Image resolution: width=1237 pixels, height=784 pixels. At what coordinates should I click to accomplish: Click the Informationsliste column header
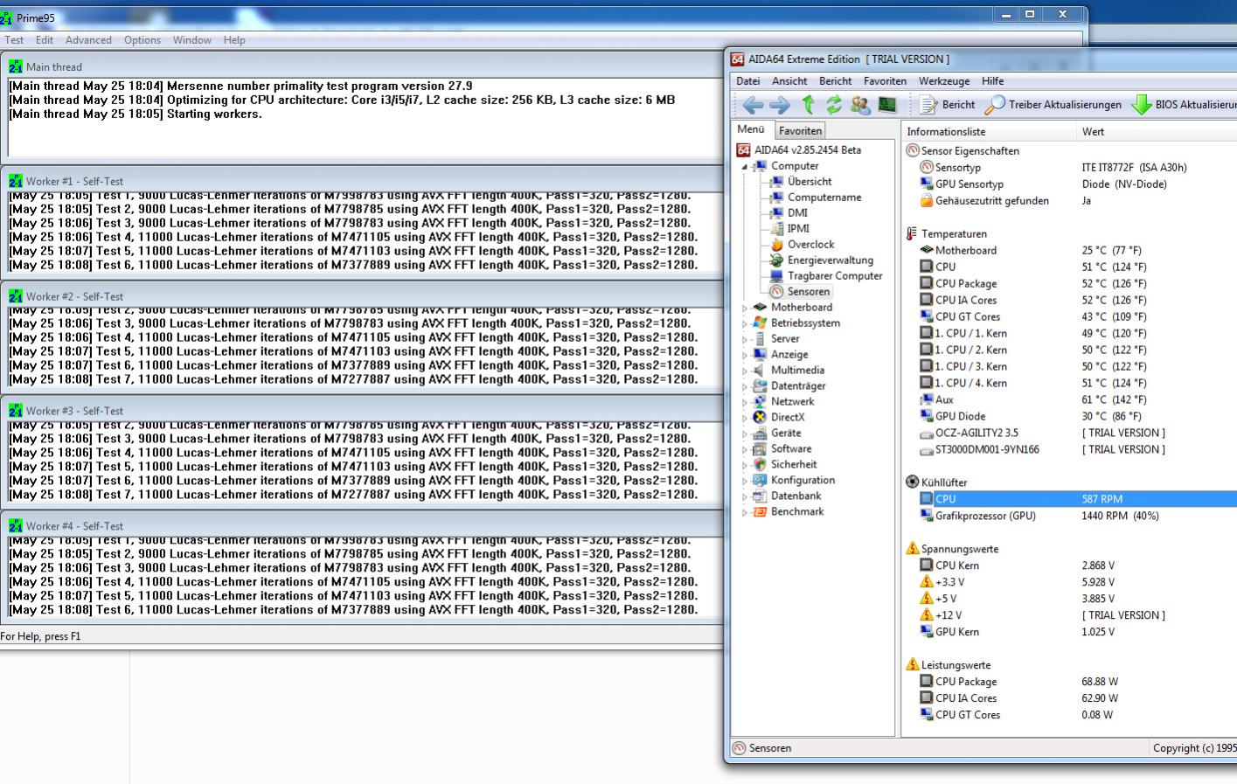point(988,132)
